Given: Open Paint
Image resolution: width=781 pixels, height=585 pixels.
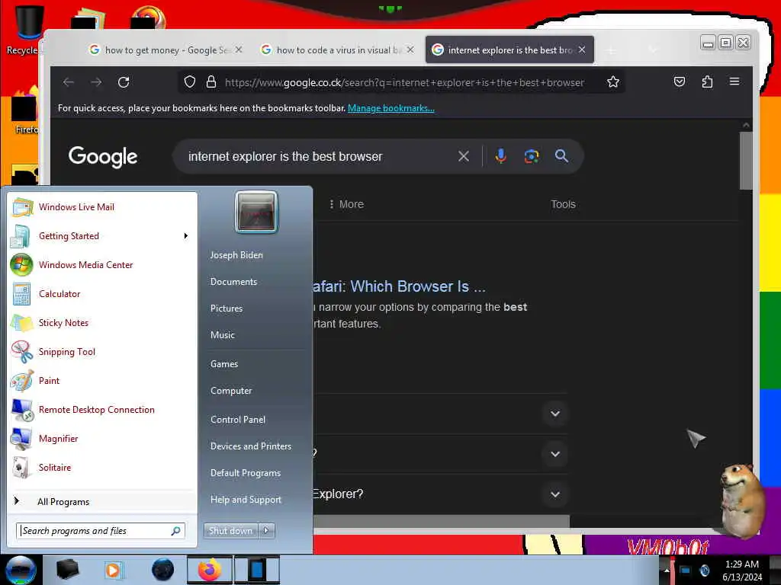Looking at the screenshot, I should (103, 381).
